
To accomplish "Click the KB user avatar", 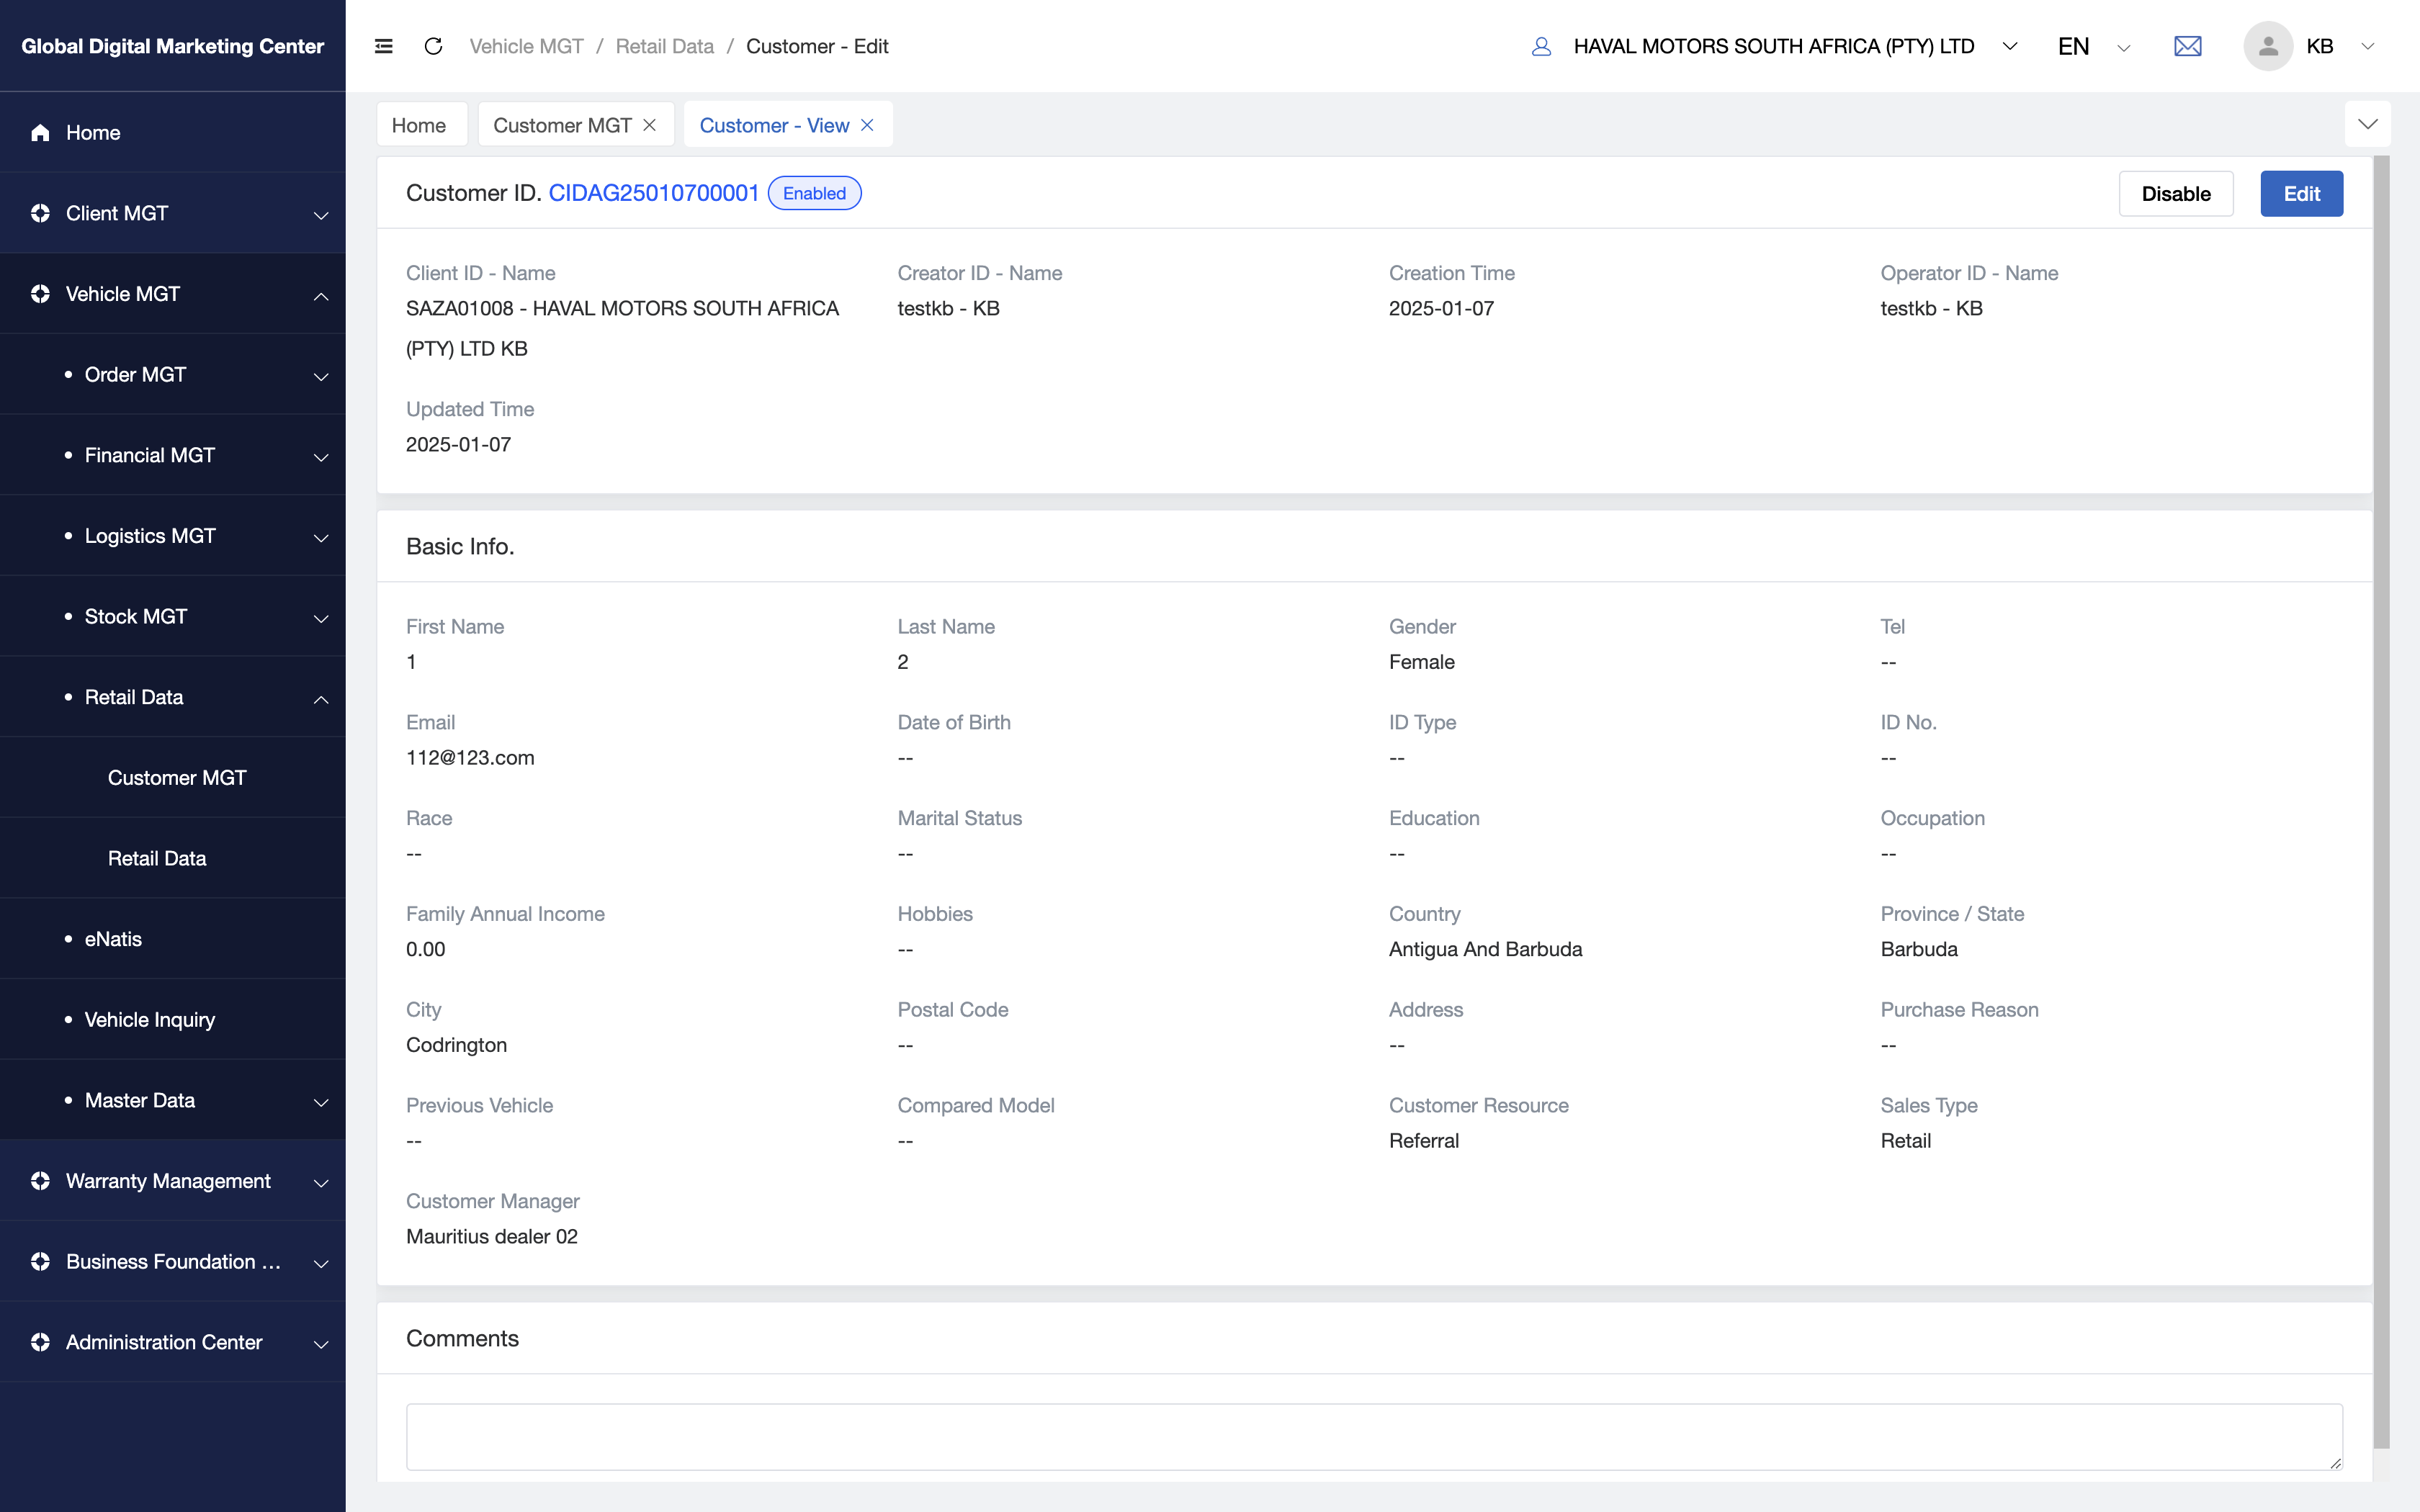I will [x=2267, y=46].
